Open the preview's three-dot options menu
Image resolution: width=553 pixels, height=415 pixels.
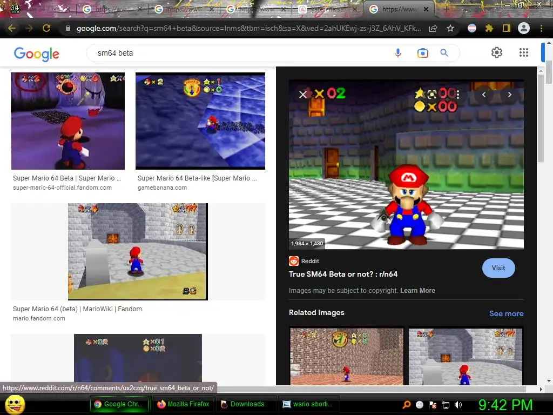coord(458,94)
